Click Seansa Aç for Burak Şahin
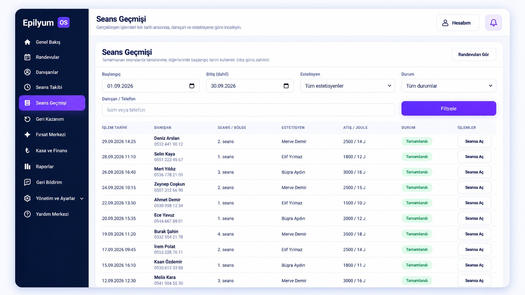 474,234
